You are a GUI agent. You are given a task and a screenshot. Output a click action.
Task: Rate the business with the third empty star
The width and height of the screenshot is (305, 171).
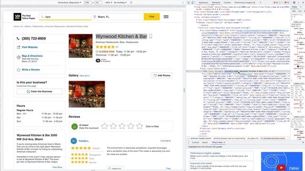122,126
